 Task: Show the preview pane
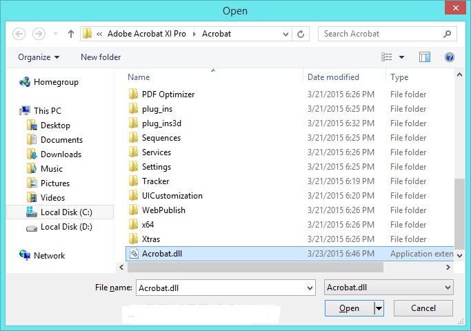click(425, 57)
